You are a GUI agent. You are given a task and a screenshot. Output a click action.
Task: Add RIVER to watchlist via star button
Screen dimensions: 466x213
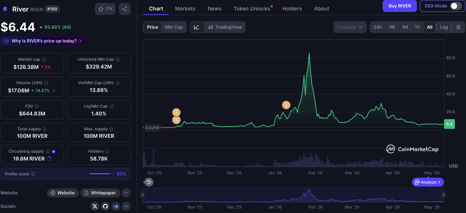105,9
